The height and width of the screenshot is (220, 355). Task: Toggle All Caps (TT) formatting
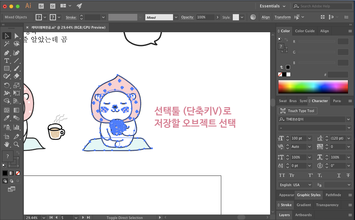coord(282,175)
